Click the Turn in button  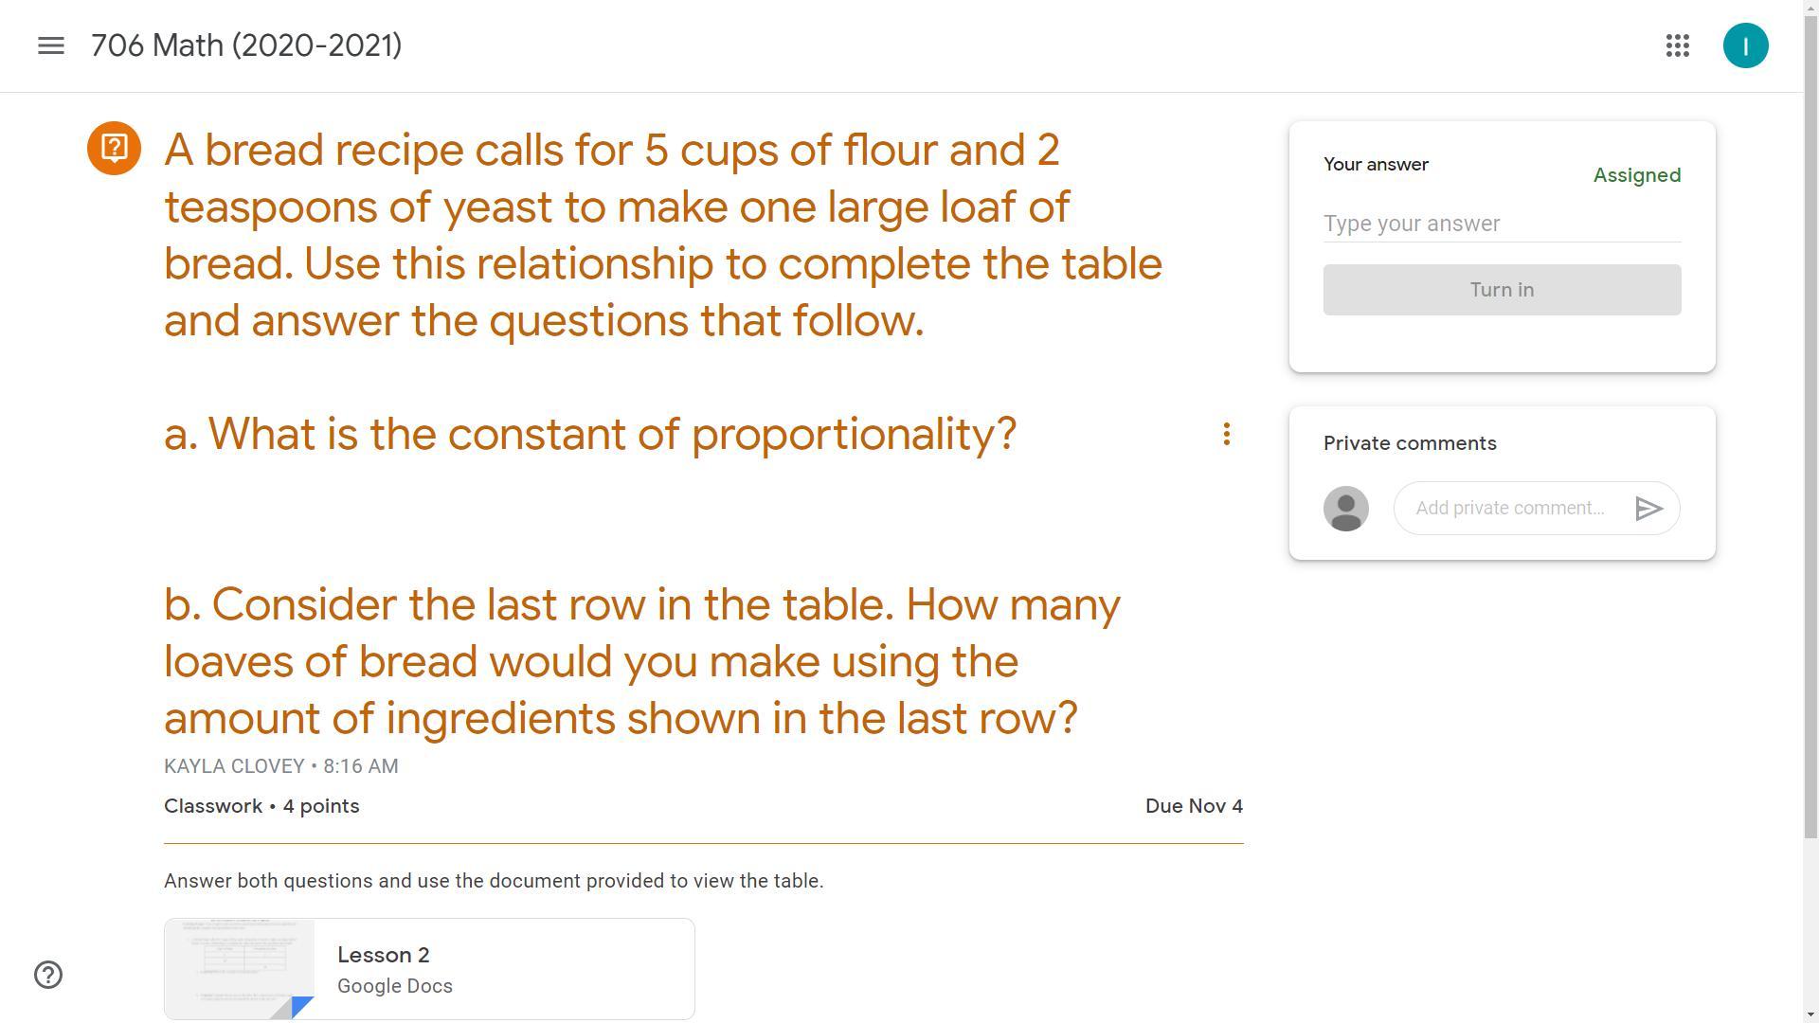(1502, 290)
